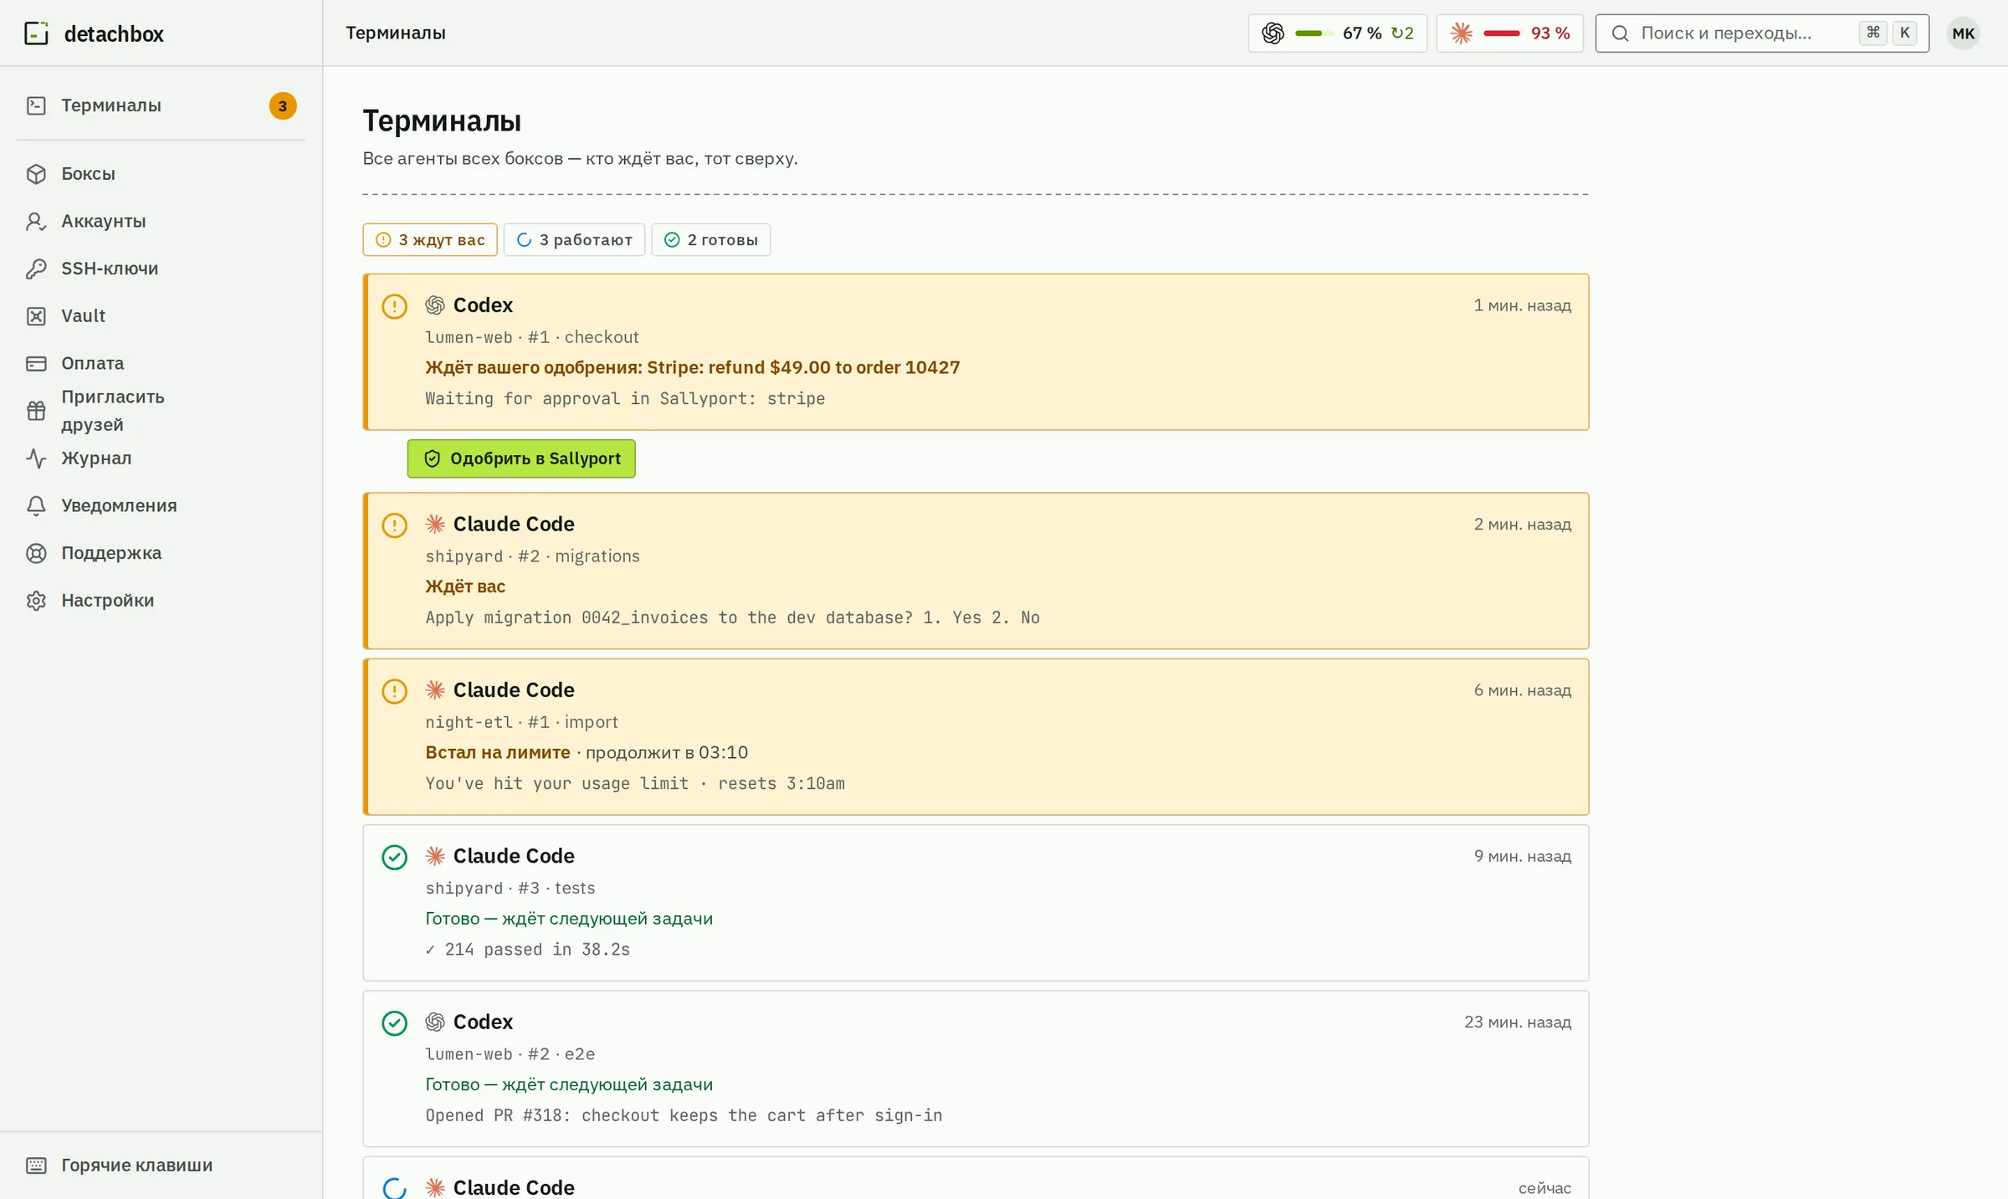Click the Stripe refund $49.00 approval text
Screen dimensions: 2008x1199
(693, 367)
